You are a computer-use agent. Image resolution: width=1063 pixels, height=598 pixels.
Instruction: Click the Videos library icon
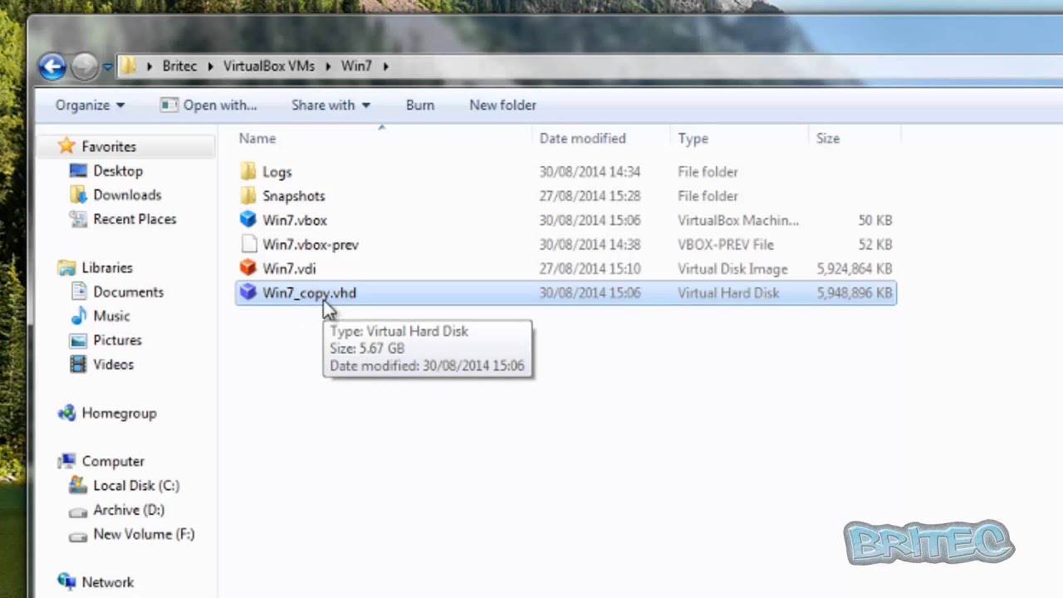[x=78, y=365]
